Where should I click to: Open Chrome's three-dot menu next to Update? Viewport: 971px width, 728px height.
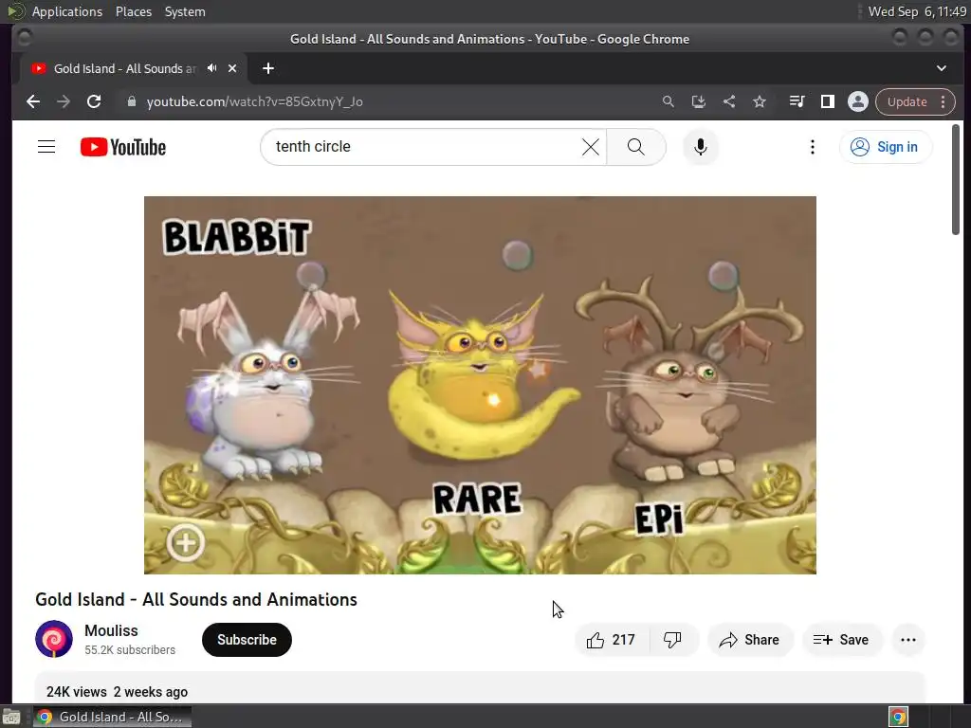[x=944, y=101]
